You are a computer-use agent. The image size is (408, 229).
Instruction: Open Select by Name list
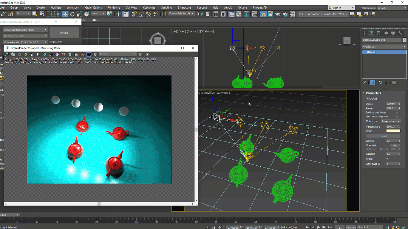click(42, 14)
